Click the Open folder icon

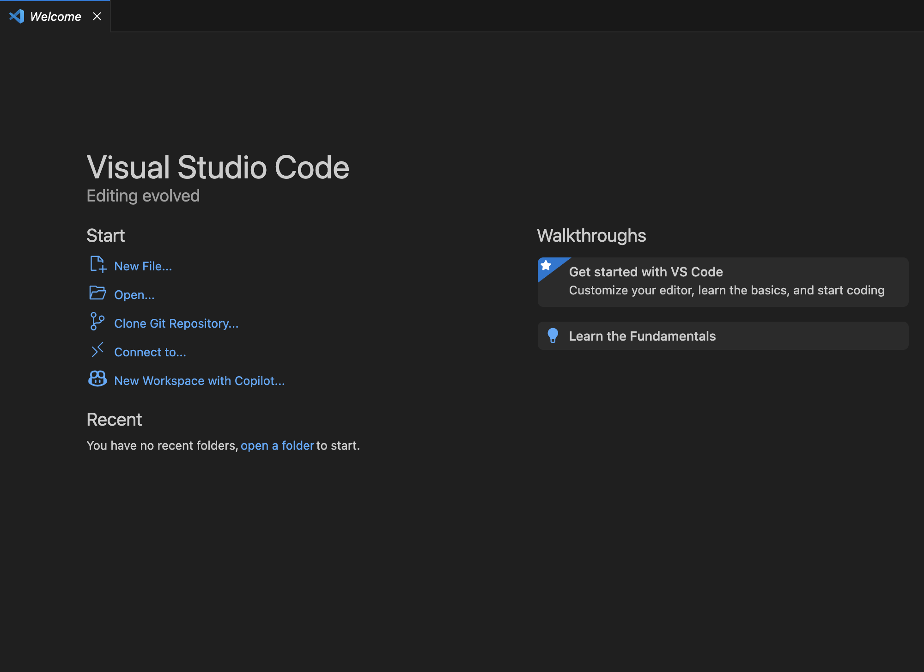[x=97, y=293]
